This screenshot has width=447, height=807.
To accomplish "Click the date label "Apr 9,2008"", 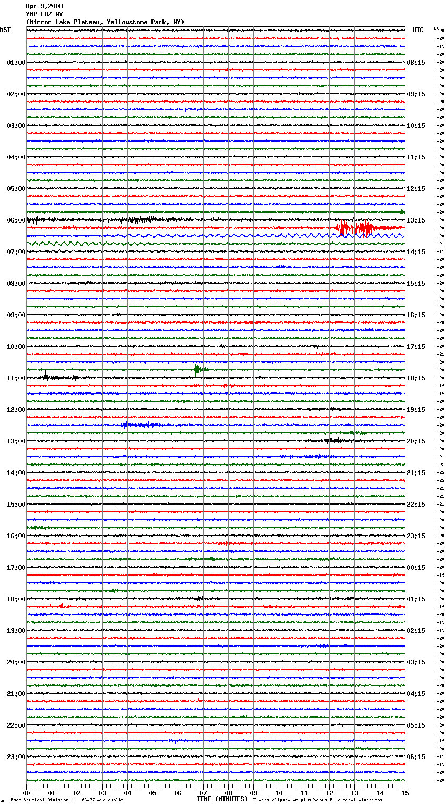I will 44,6.
